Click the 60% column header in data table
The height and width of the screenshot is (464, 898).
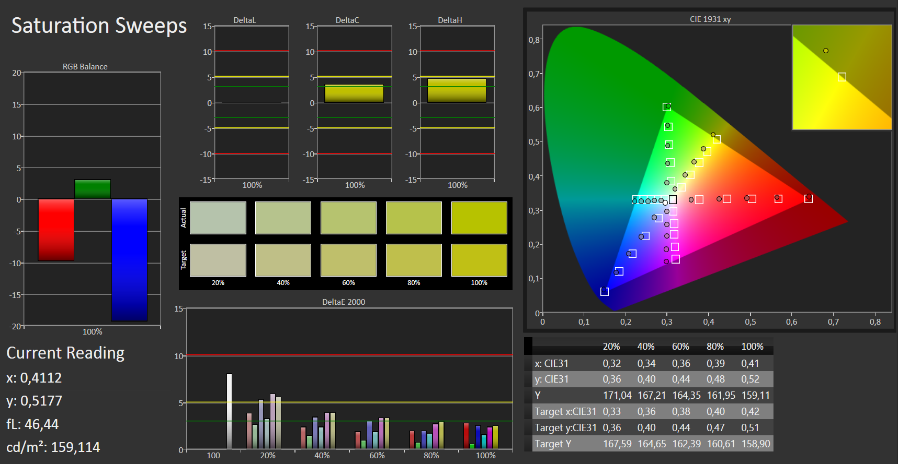680,347
